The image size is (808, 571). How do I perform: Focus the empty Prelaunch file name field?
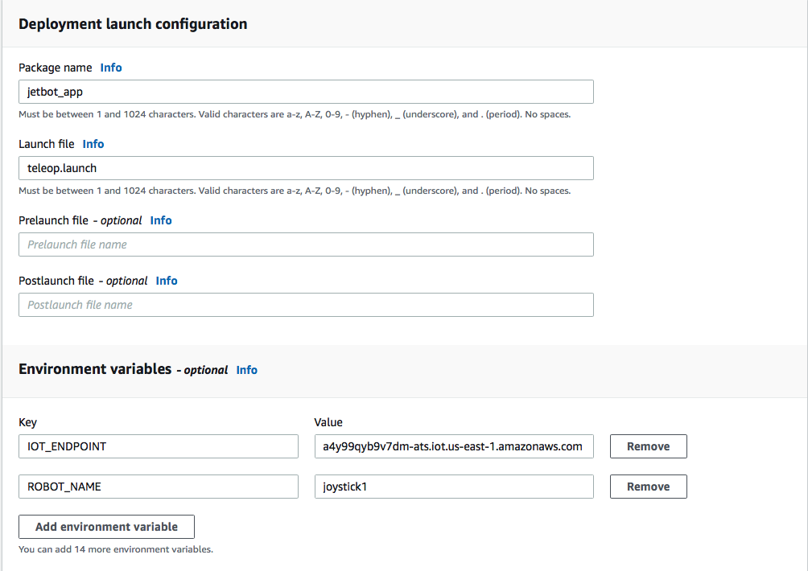pos(306,244)
